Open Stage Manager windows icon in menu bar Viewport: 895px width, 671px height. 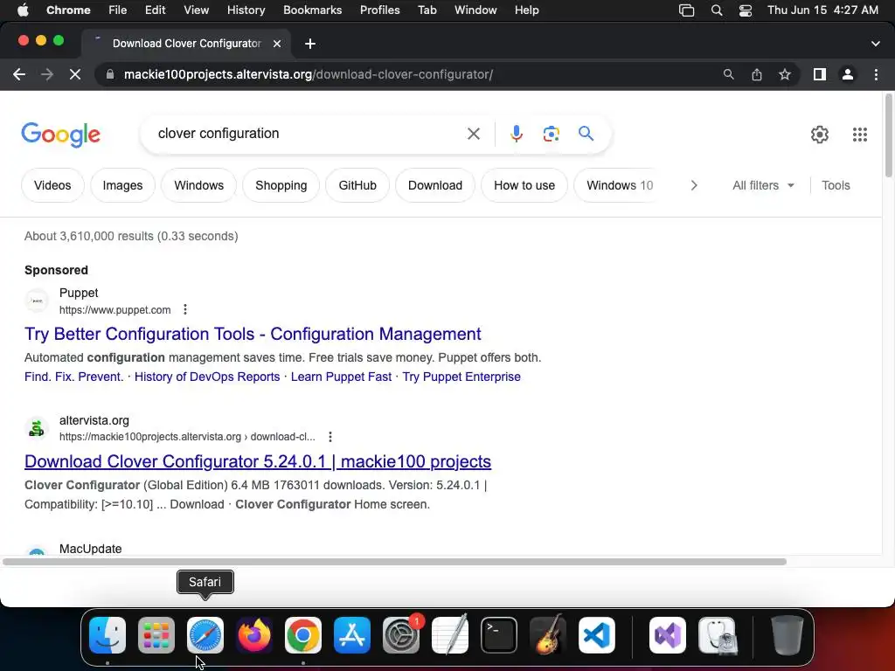pyautogui.click(x=687, y=10)
